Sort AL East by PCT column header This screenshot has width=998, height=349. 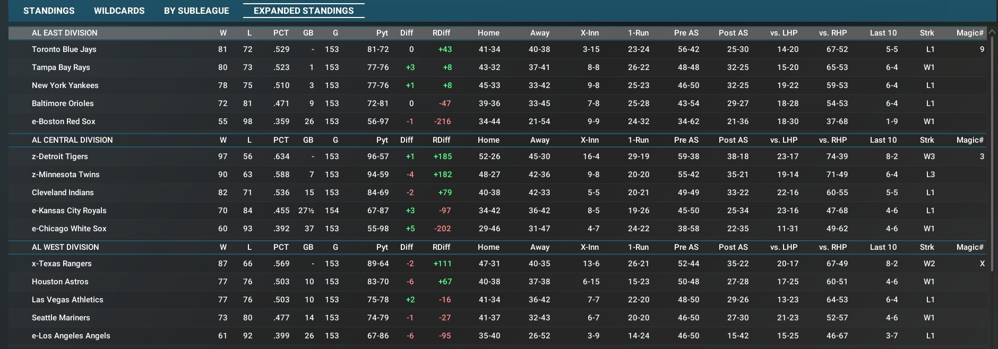[281, 33]
